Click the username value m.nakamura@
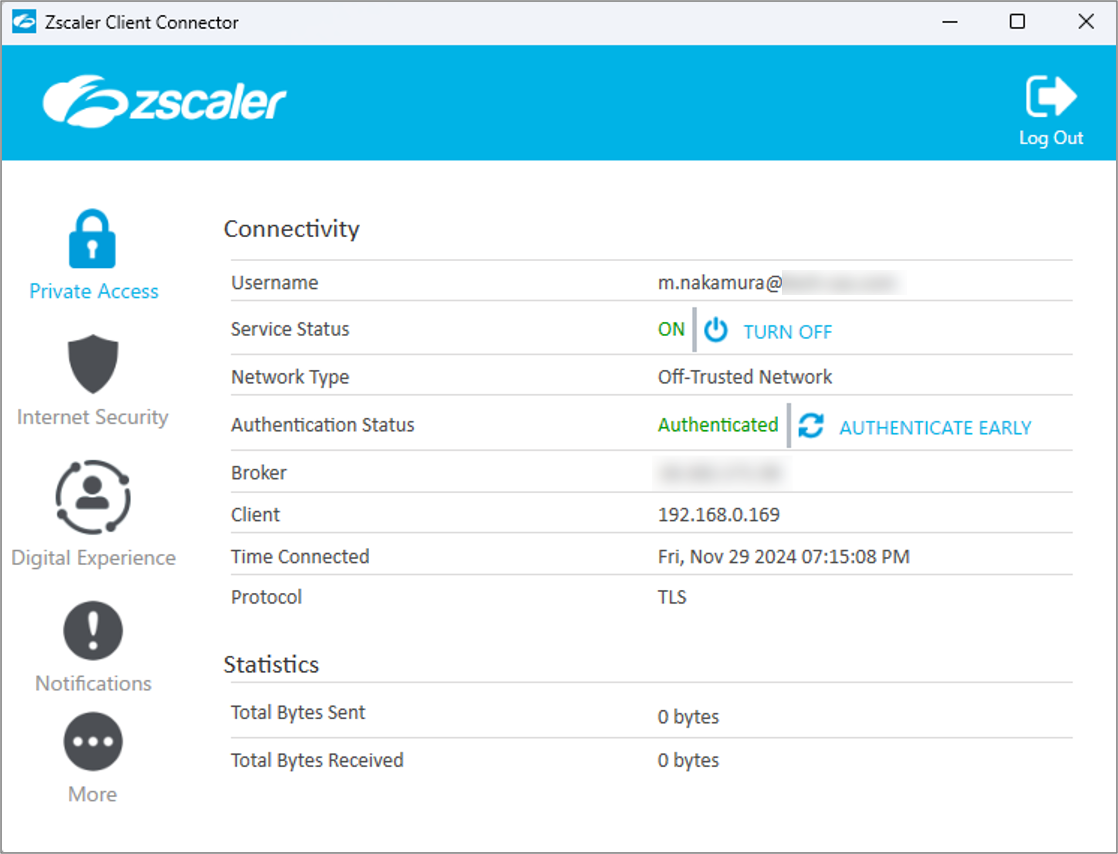 [x=720, y=283]
